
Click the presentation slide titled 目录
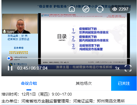click(x=84, y=39)
